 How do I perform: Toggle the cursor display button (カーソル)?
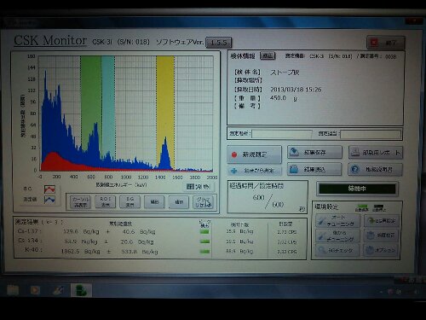pos(80,202)
